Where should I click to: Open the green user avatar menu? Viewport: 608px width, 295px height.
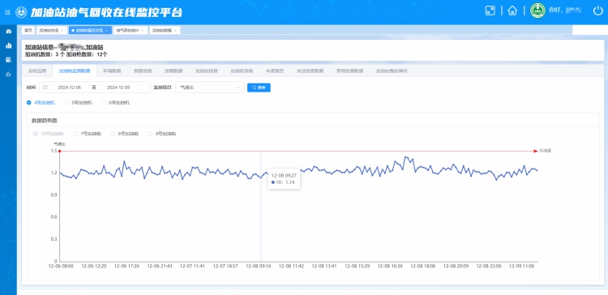(537, 11)
